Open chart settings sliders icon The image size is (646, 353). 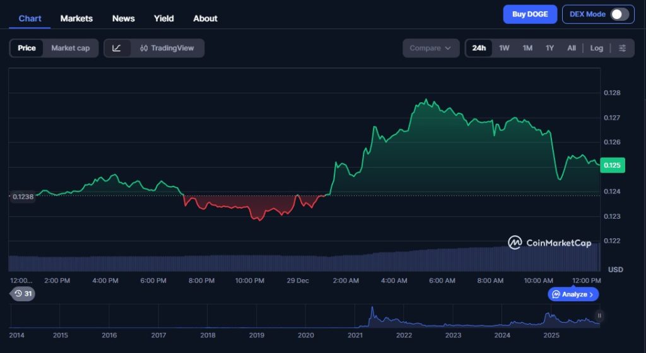pos(622,48)
